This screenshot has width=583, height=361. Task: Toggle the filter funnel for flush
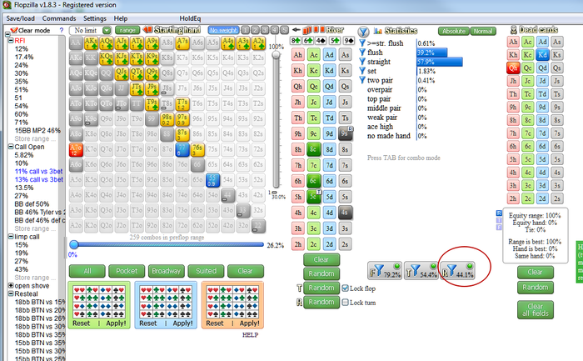click(362, 53)
